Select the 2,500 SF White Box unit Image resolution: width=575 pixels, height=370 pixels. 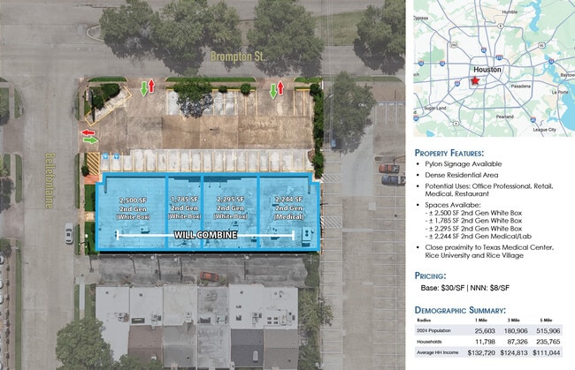(x=138, y=208)
